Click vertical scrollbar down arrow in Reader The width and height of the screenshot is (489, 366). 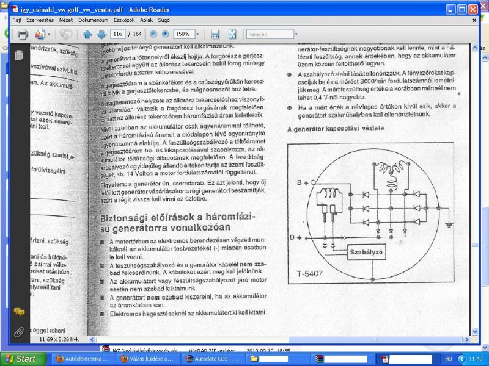tap(475, 331)
